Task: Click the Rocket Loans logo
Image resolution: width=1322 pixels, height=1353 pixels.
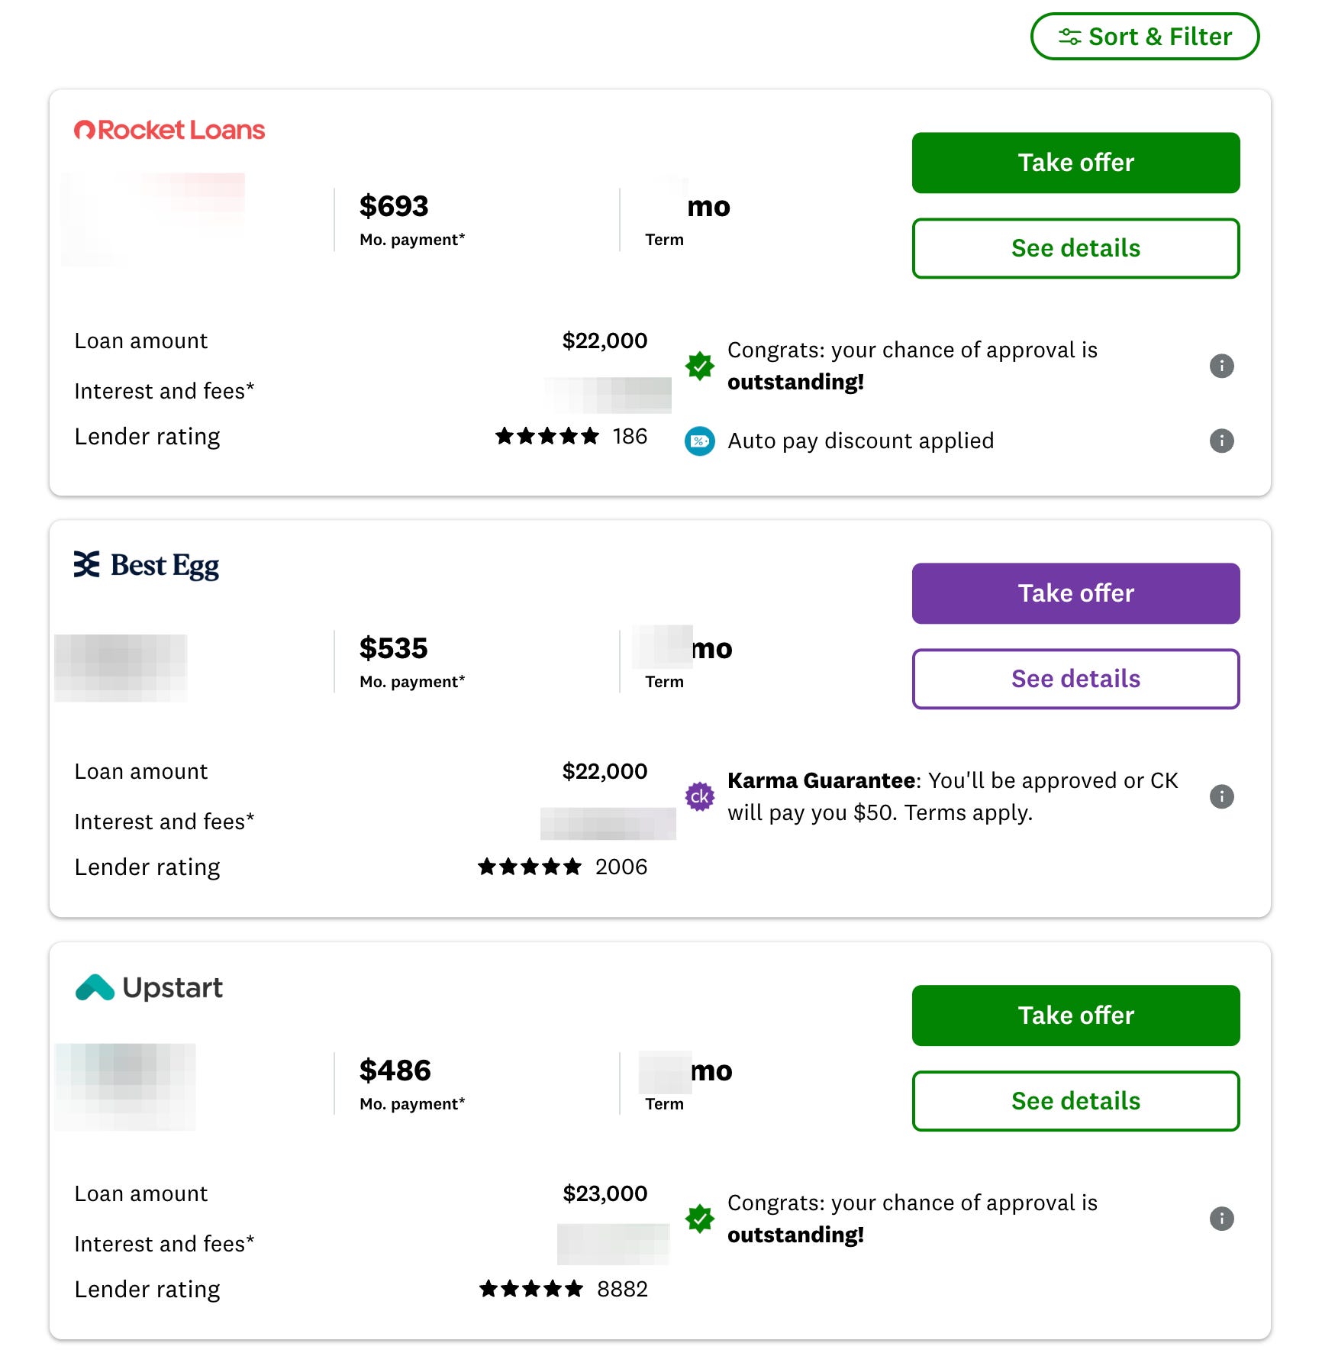Action: 169,130
